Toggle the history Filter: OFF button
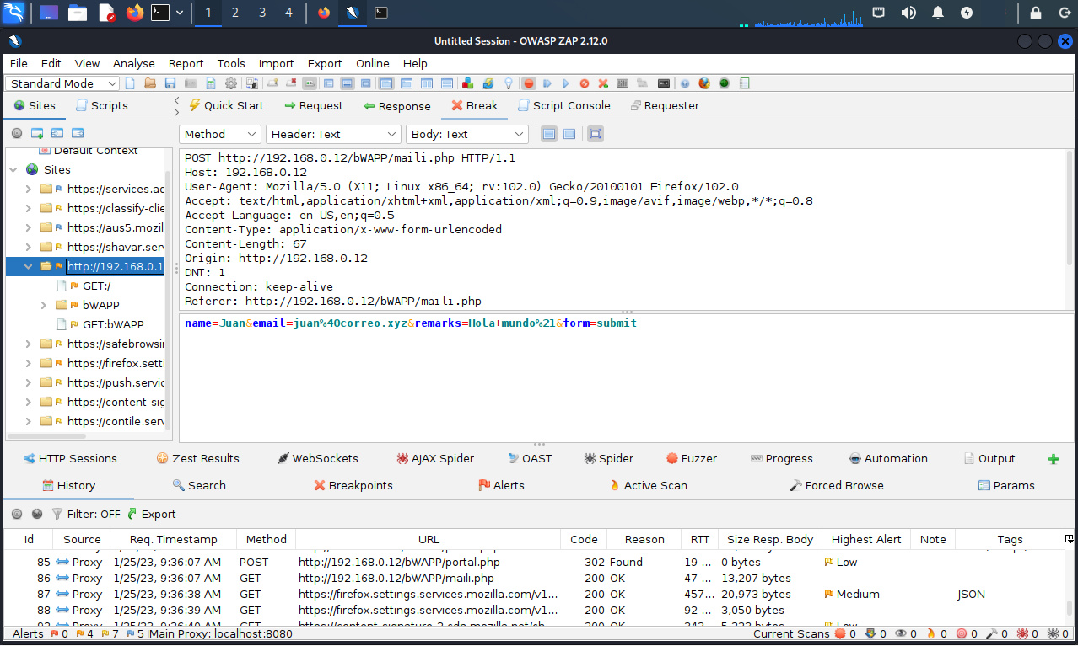This screenshot has width=1078, height=646. click(x=85, y=514)
